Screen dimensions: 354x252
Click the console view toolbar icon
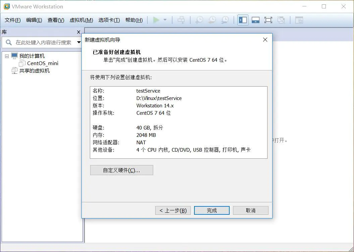[299, 20]
